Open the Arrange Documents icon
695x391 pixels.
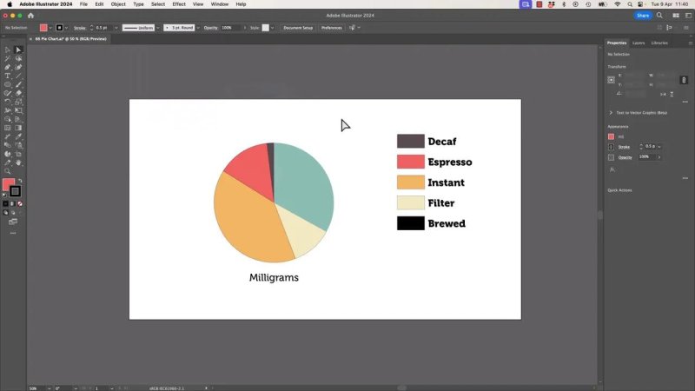pyautogui.click(x=676, y=16)
